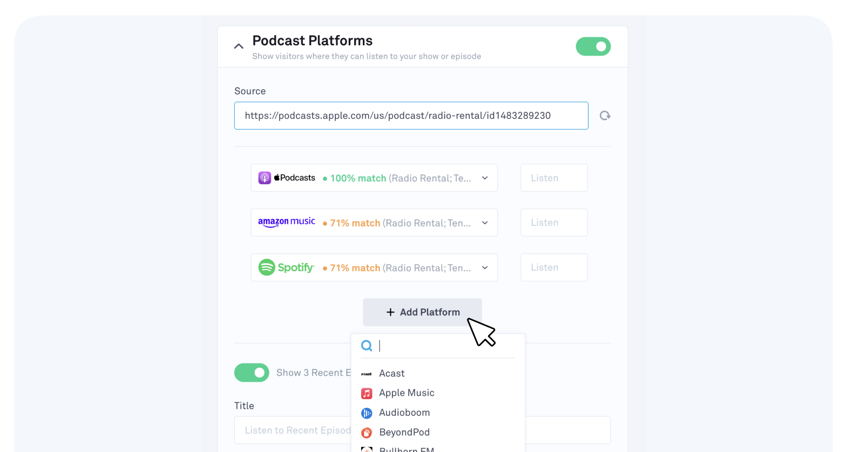Screen dimensions: 847x452
Task: Click the search magnifier icon in platform list
Action: (x=367, y=346)
